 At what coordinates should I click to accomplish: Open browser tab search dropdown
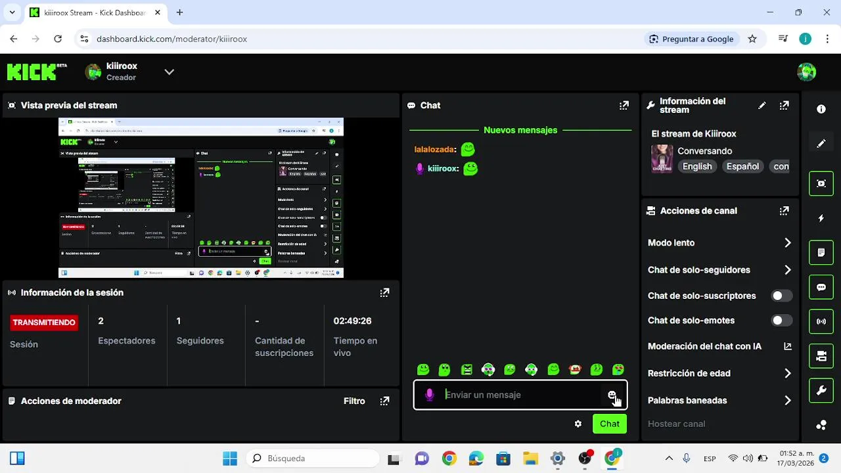(12, 12)
